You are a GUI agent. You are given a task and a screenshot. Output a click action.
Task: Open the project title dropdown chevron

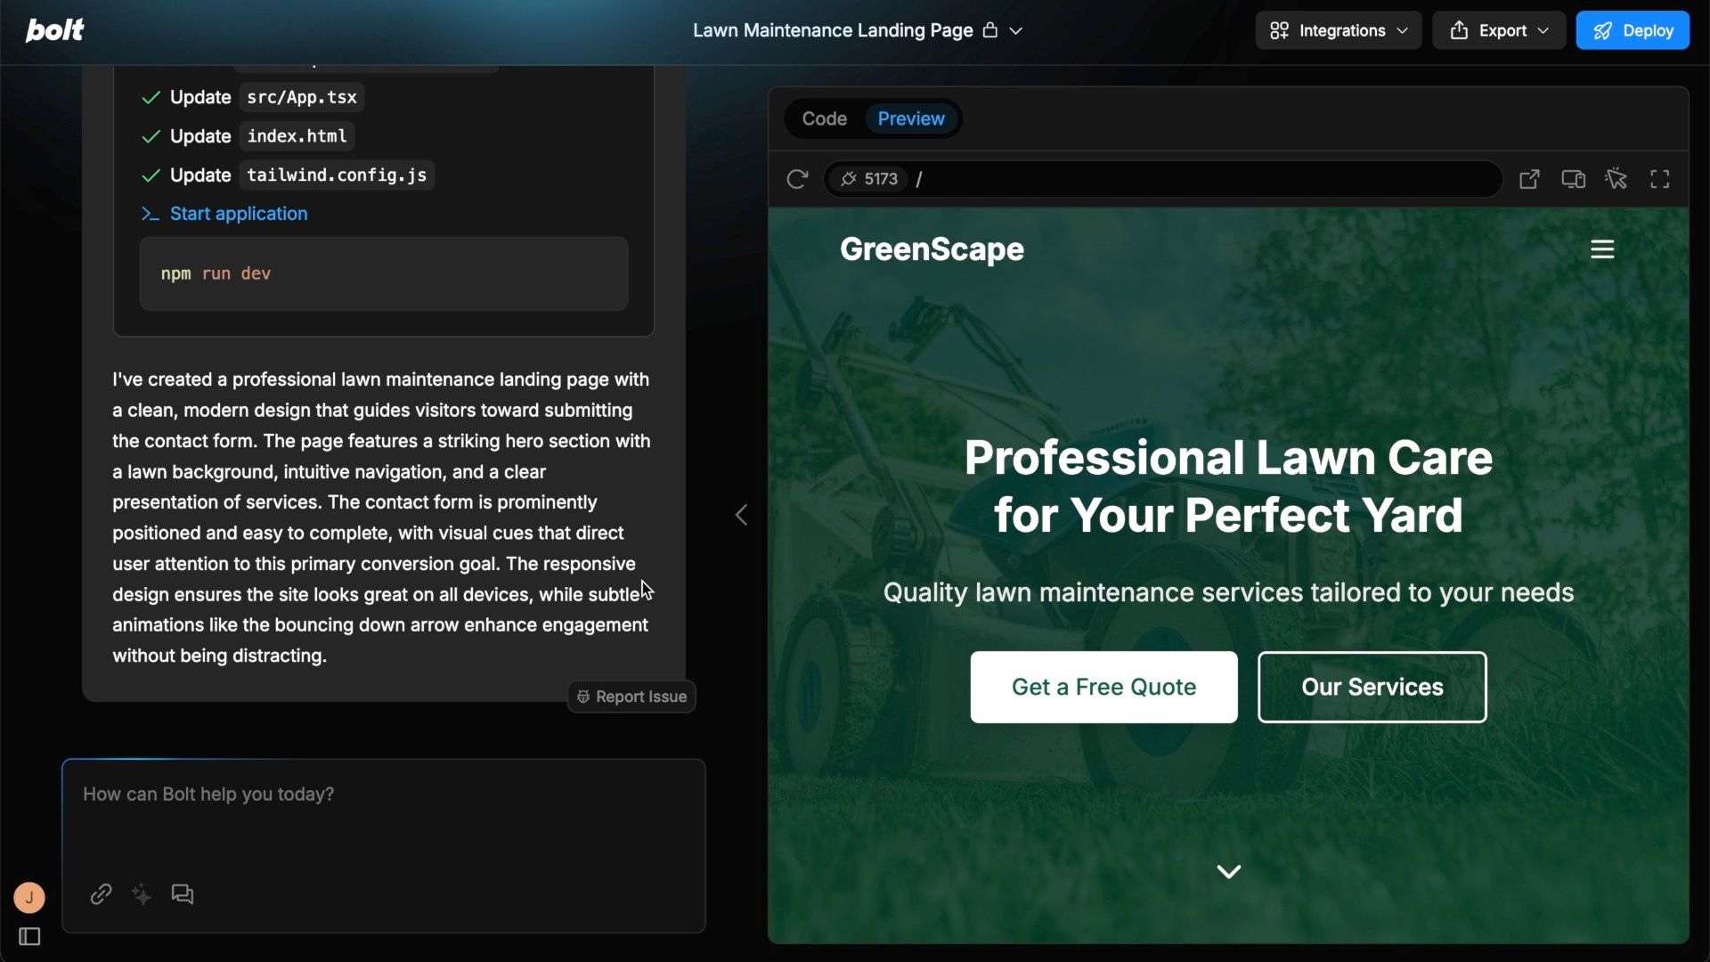coord(1015,30)
